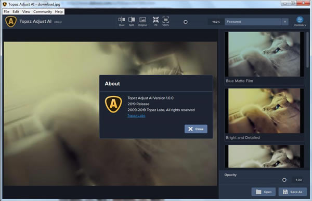Click the Blue Matte Film label
This screenshot has width=312, height=201.
pyautogui.click(x=239, y=81)
